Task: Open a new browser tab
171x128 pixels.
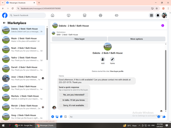Action: [x=39, y=3]
